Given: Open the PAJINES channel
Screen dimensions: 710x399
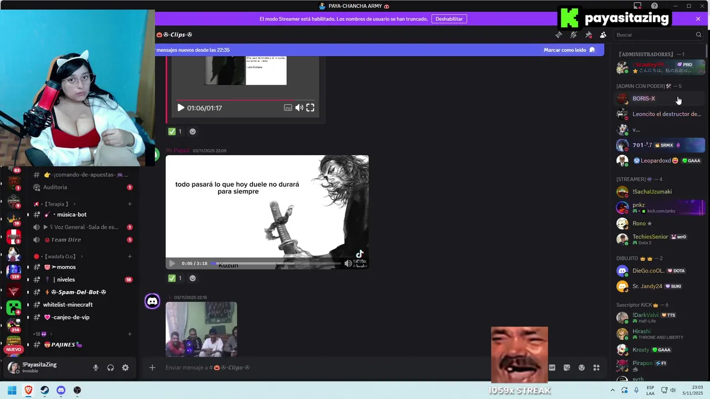Looking at the screenshot, I should coord(82,345).
